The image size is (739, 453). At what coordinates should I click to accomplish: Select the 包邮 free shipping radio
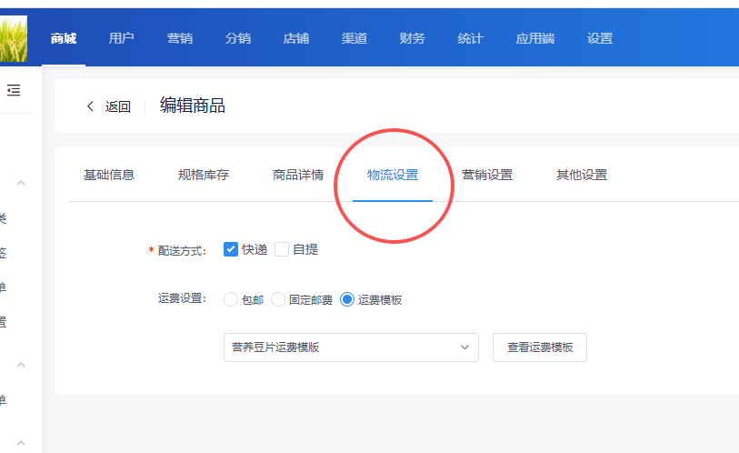pos(231,299)
